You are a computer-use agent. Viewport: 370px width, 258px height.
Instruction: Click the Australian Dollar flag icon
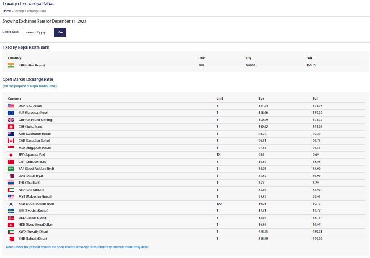[x=11, y=134]
